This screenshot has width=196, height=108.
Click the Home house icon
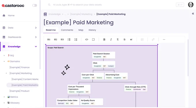pyautogui.click(x=4, y=16)
